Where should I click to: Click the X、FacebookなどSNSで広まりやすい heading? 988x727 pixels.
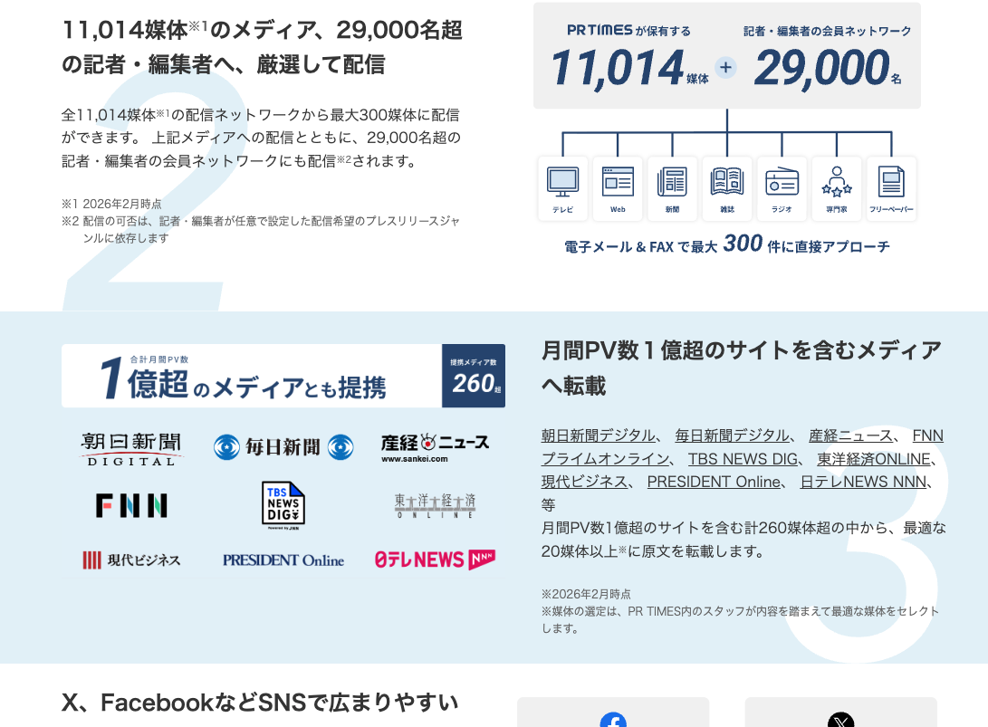point(260,702)
